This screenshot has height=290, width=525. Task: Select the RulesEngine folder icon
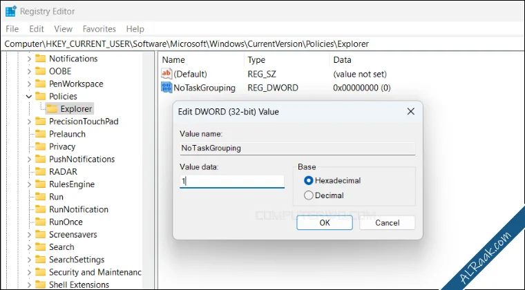[41, 184]
